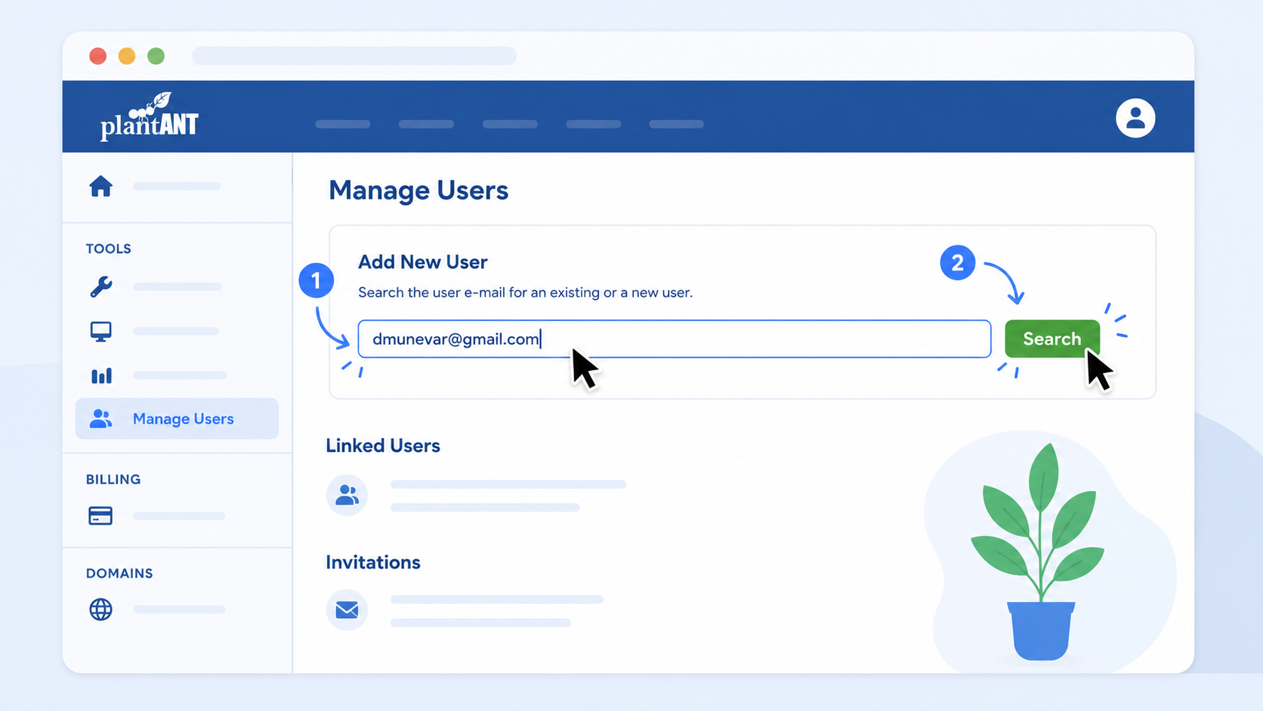Click the TOOLS section label
This screenshot has width=1263, height=711.
tap(109, 249)
